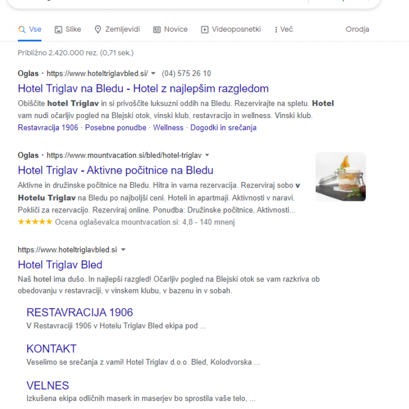Click 'Približno 2.420.000 rez.' result count
409x409 pixels.
(x=58, y=53)
